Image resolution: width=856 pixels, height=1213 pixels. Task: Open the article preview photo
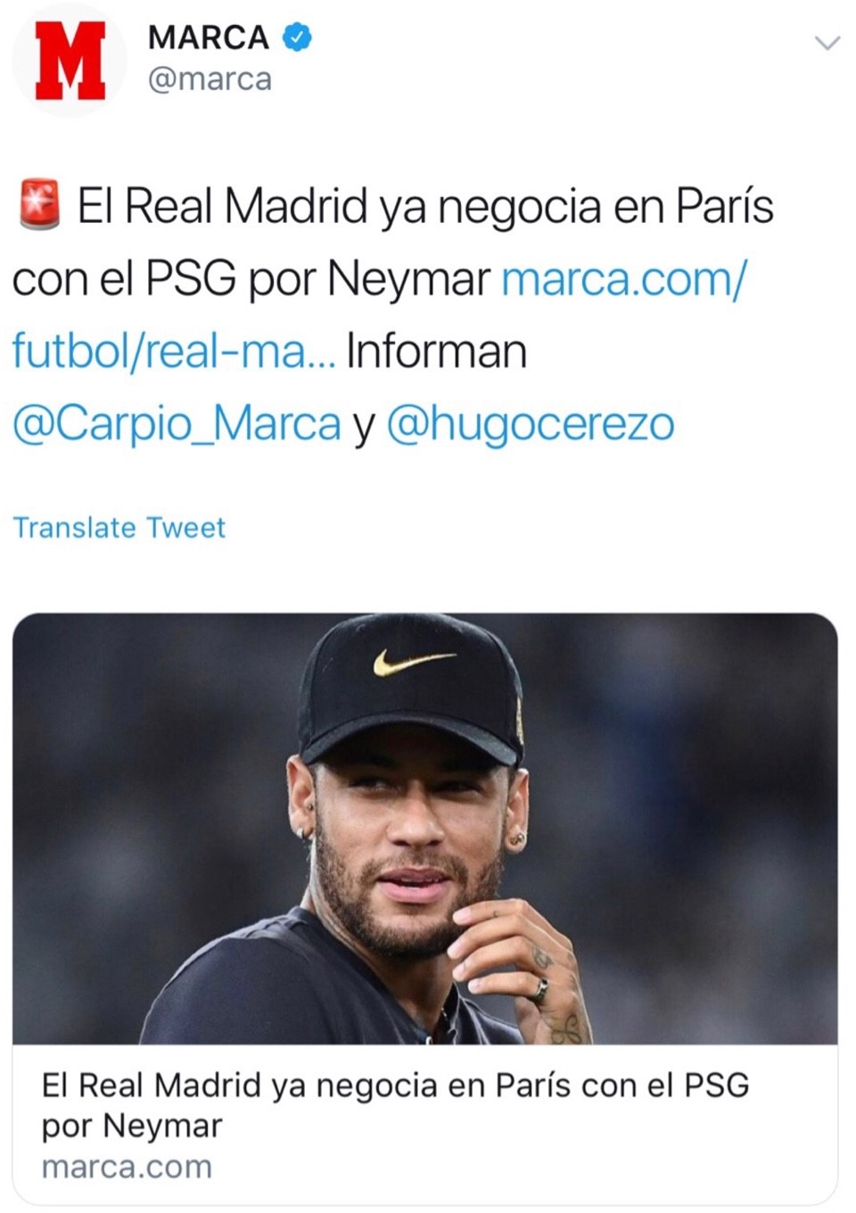click(x=425, y=829)
